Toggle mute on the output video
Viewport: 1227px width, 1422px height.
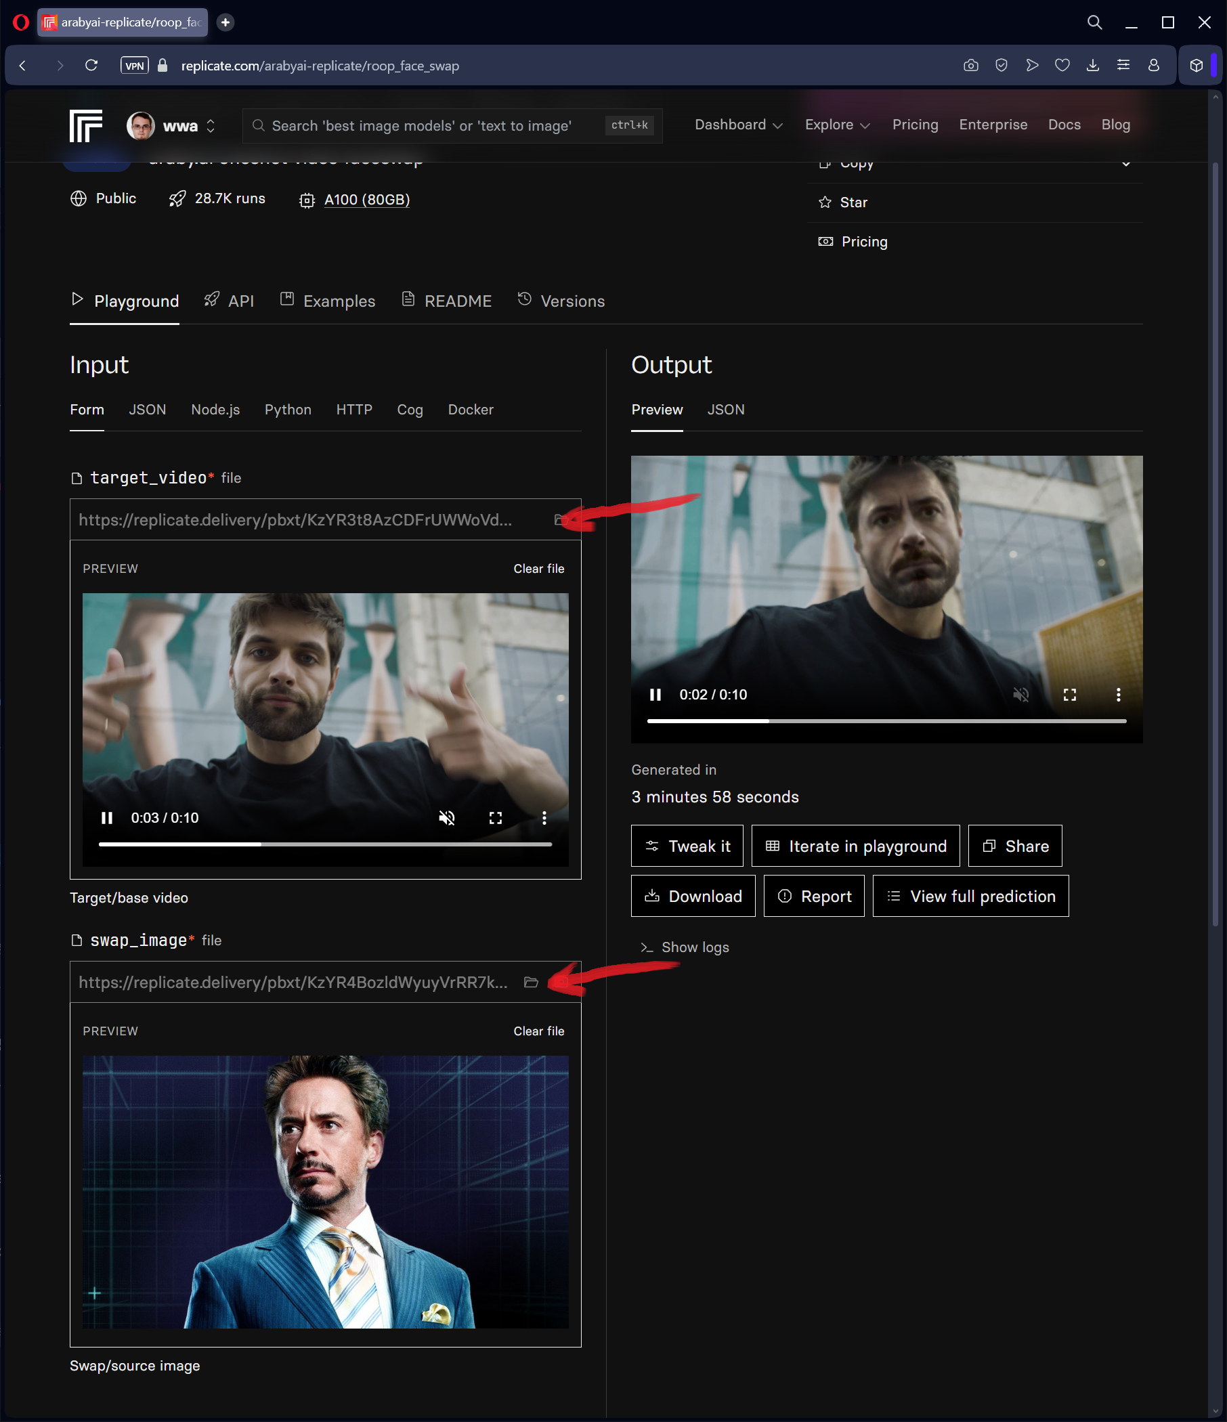click(x=1020, y=695)
